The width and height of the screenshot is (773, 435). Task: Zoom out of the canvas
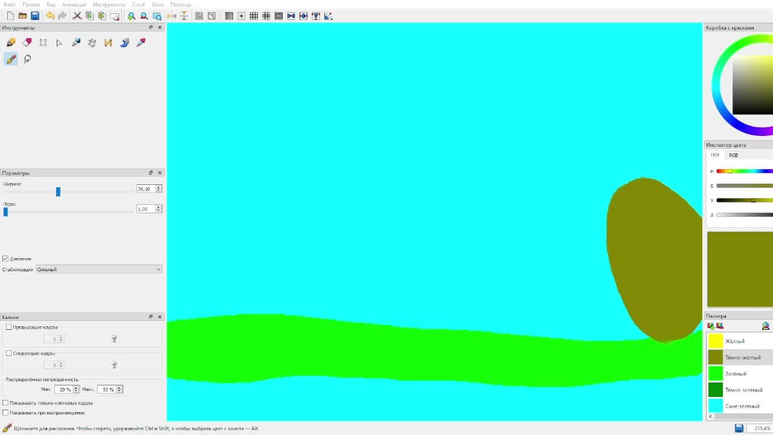click(144, 16)
